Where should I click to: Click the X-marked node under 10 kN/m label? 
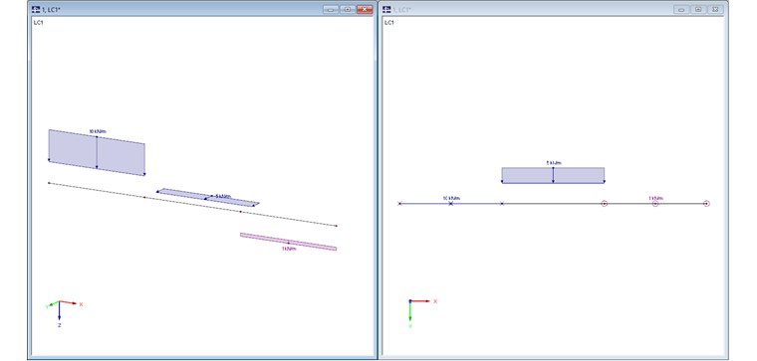(x=451, y=204)
